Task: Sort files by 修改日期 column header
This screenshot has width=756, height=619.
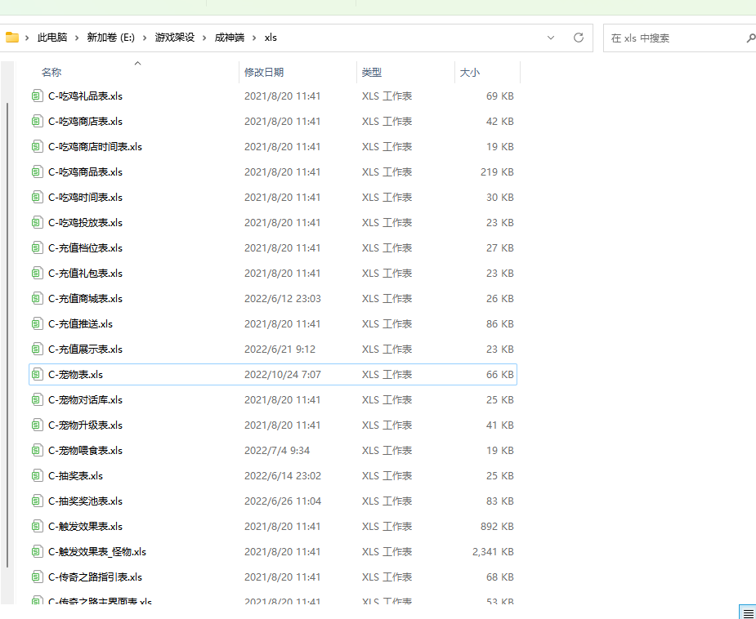Action: pyautogui.click(x=264, y=72)
